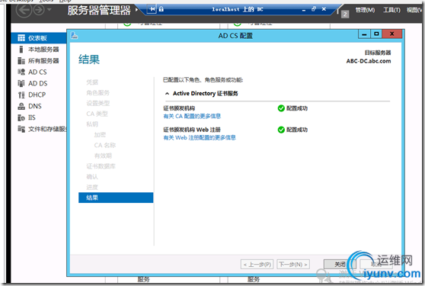Click the 下一步(N) button

point(293,265)
